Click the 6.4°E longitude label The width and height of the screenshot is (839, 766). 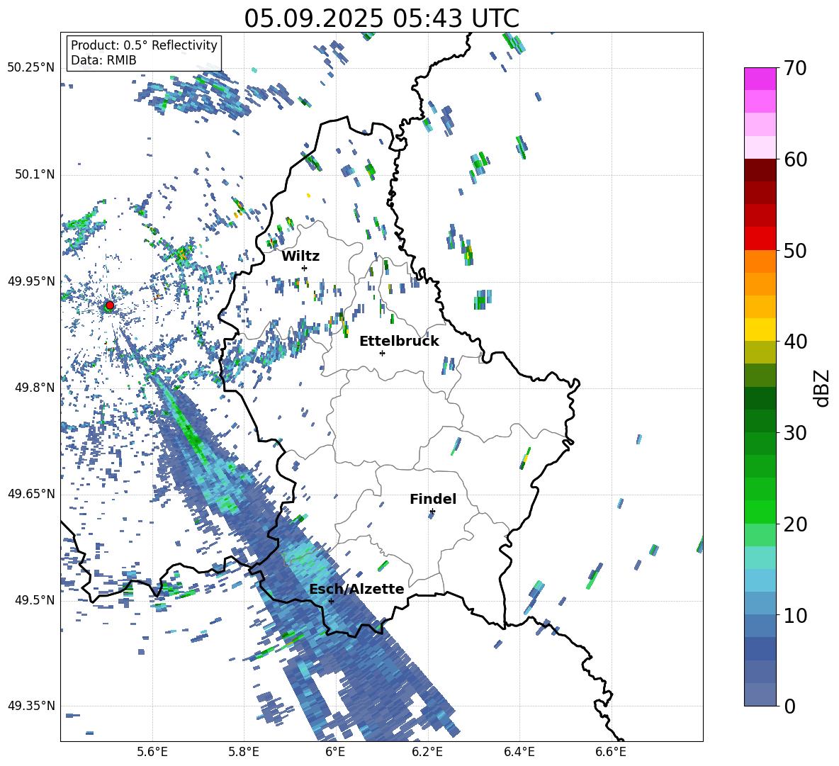click(519, 753)
